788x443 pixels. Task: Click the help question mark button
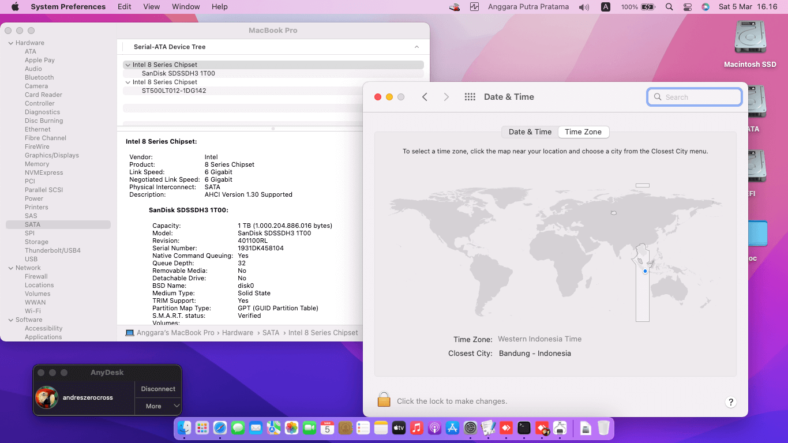(730, 402)
